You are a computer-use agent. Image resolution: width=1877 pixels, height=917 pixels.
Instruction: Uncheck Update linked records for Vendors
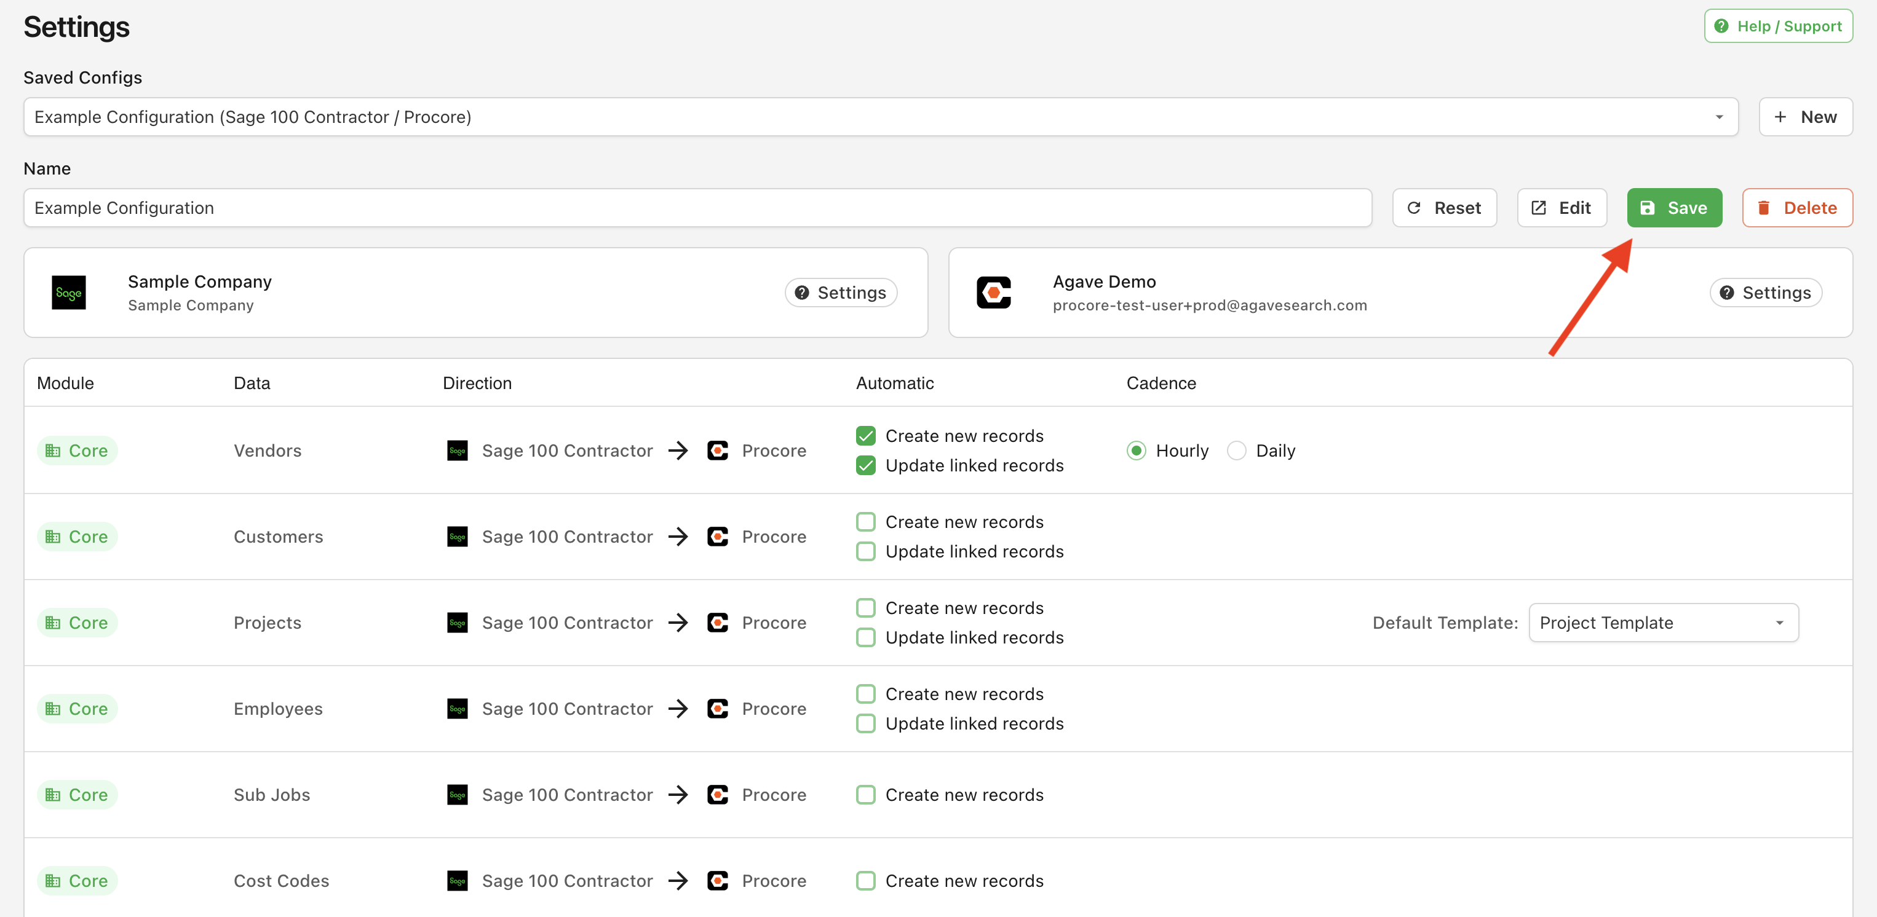(866, 465)
